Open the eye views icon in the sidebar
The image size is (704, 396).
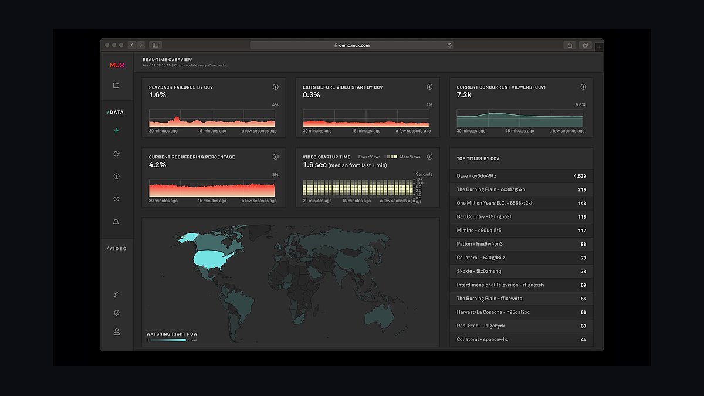[116, 199]
